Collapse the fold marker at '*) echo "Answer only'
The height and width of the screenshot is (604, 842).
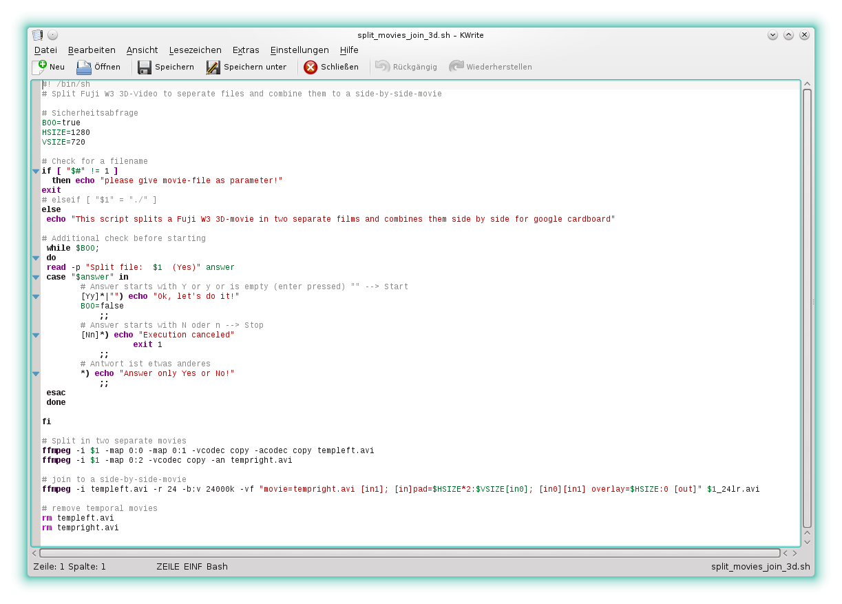pos(36,374)
